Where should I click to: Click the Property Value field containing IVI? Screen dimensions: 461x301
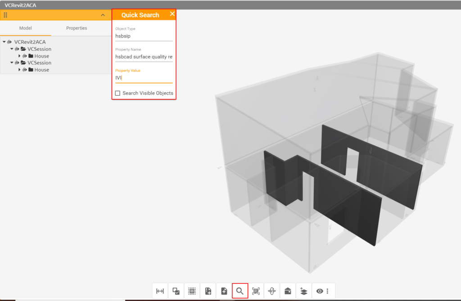point(144,78)
